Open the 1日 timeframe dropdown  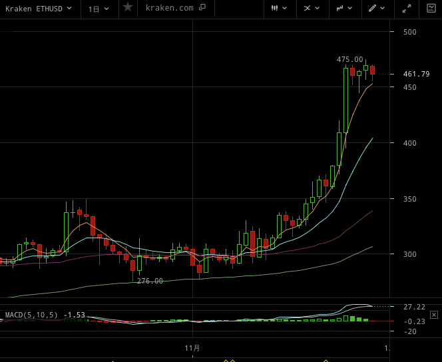99,9
